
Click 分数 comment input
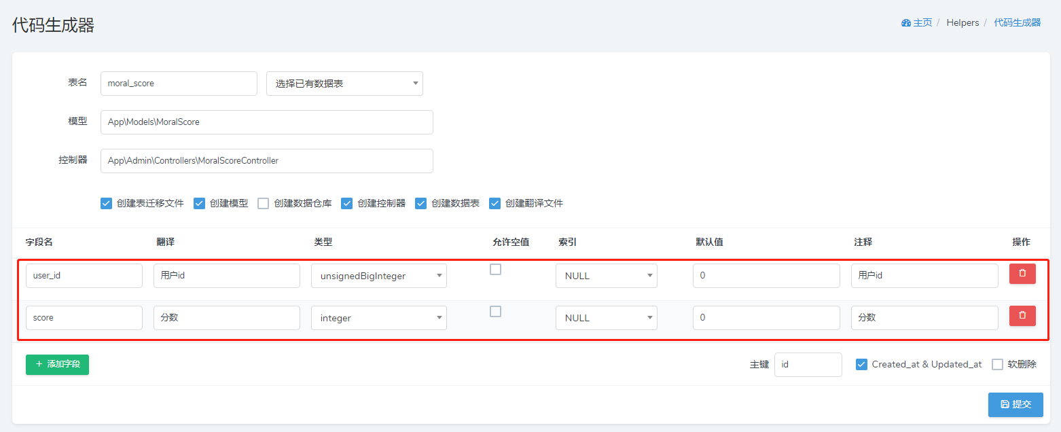(x=924, y=318)
